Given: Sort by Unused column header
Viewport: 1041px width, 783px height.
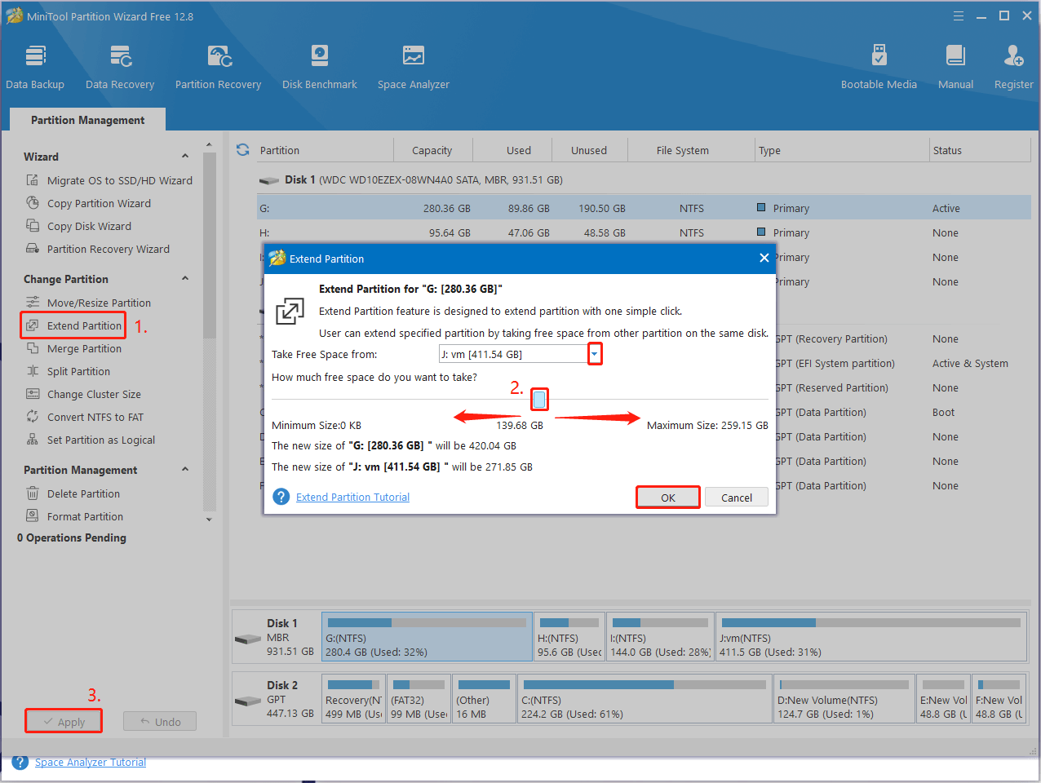Looking at the screenshot, I should click(x=589, y=150).
